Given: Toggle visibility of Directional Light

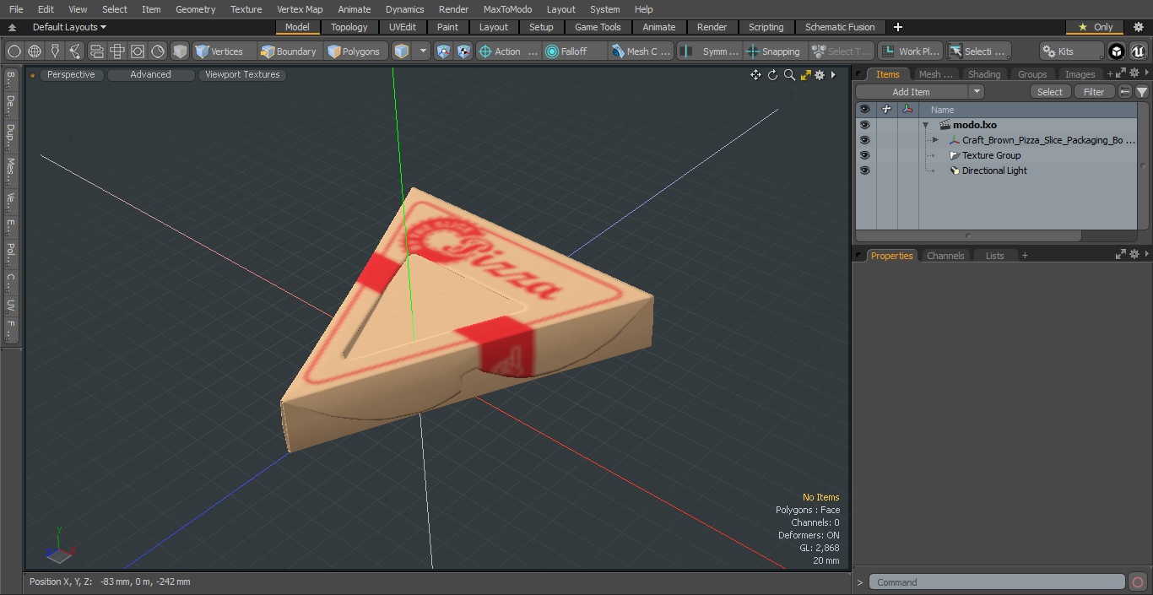Looking at the screenshot, I should 864,170.
